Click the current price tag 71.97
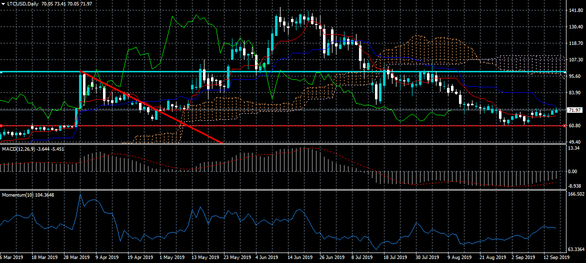586x263 pixels. click(x=575, y=110)
